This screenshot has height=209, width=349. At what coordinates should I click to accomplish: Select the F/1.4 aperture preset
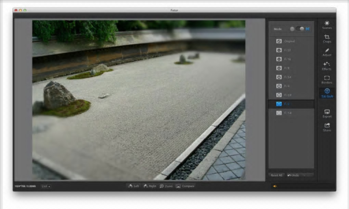pyautogui.click(x=291, y=113)
